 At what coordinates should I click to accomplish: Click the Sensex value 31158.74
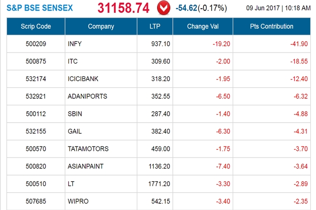pyautogui.click(x=124, y=8)
